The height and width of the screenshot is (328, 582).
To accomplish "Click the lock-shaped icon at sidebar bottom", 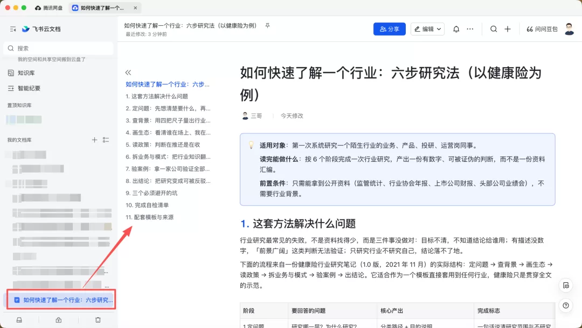I will pyautogui.click(x=59, y=320).
